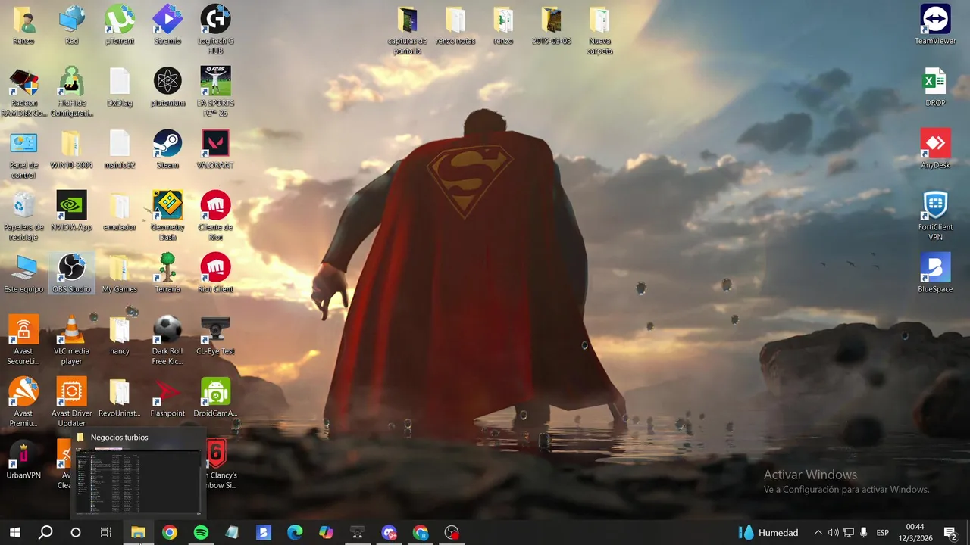
Task: Select the Avast SecureLine shortcut
Action: 23,340
